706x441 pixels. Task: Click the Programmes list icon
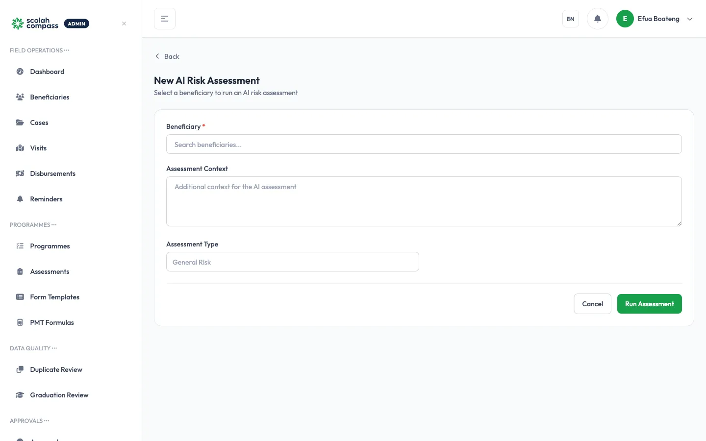click(x=20, y=246)
